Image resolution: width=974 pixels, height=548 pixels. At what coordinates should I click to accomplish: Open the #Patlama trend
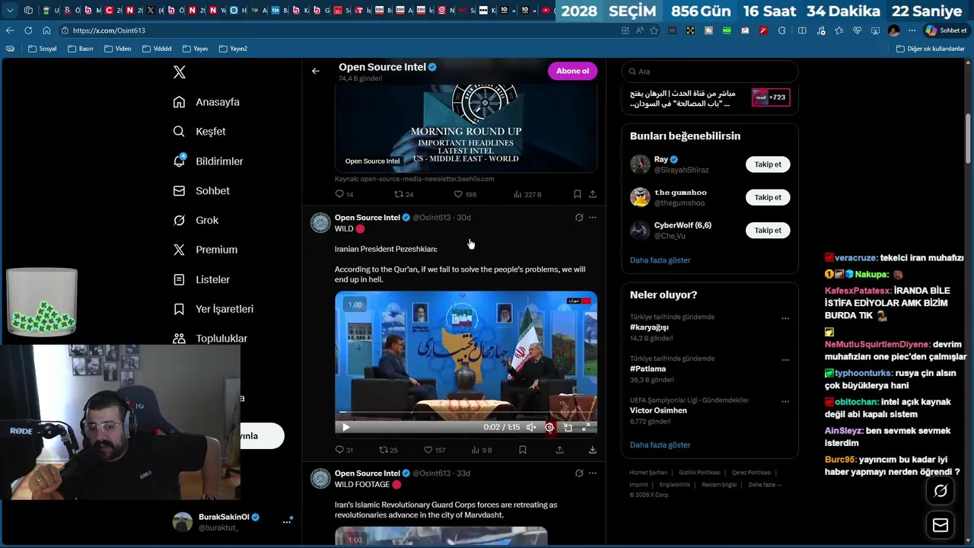coord(648,369)
